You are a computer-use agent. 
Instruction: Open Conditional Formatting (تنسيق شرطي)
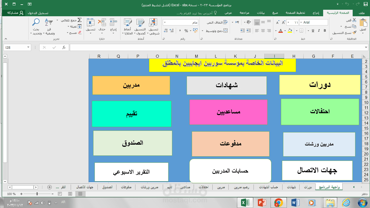pos(154,27)
